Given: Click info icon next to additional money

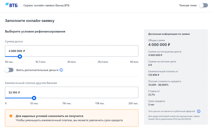Looking at the screenshot, I should tap(61, 70).
